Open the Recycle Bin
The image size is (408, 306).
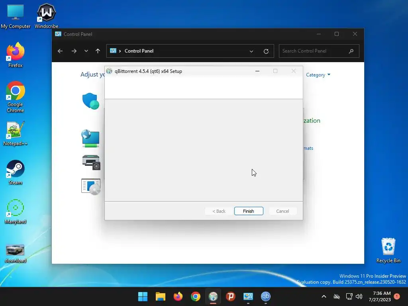388,250
